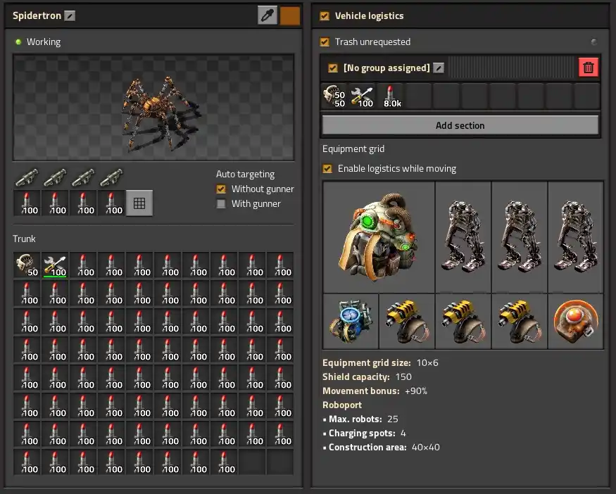This screenshot has height=494, width=616.
Task: Click the small grey dot beside Trash unrequested
Action: (594, 42)
